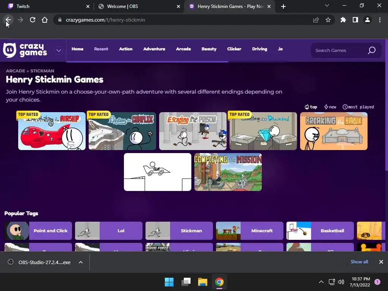Viewport: 388px width, 291px height.
Task: Show hidden system tray icons
Action: (321, 282)
